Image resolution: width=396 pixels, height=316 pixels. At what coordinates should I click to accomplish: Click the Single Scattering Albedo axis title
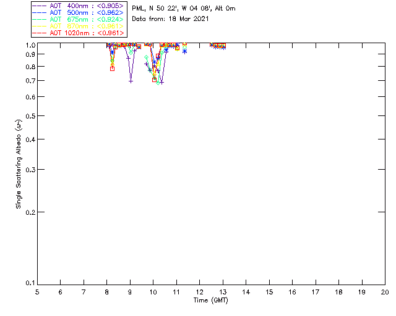(x=19, y=164)
